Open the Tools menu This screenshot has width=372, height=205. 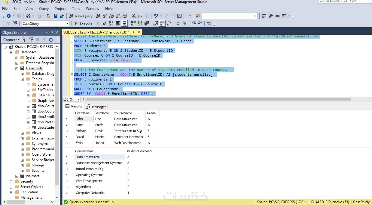[76, 9]
